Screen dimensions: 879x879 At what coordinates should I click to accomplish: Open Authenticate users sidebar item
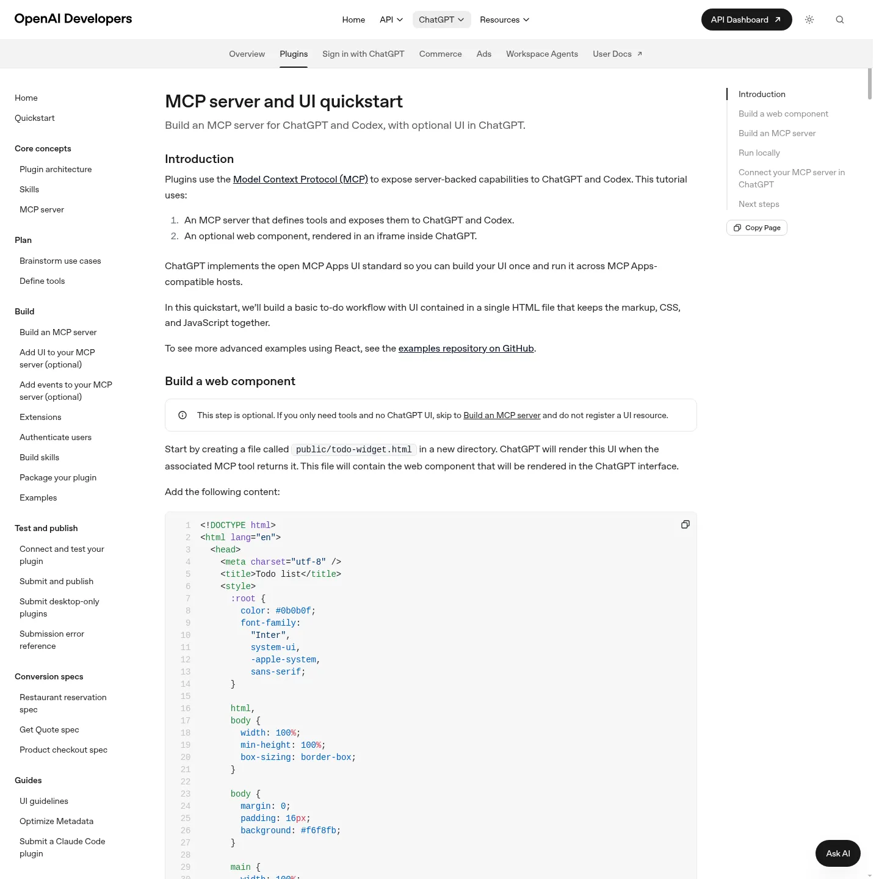coord(56,437)
